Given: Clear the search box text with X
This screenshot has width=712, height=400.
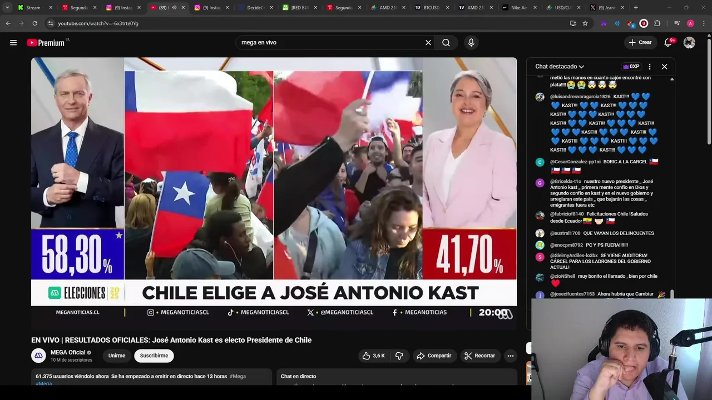Looking at the screenshot, I should pos(428,42).
